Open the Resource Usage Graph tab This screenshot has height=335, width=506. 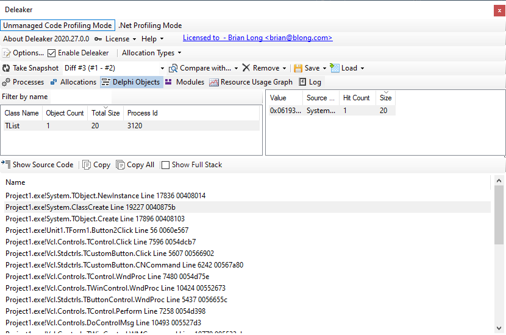[x=251, y=82]
